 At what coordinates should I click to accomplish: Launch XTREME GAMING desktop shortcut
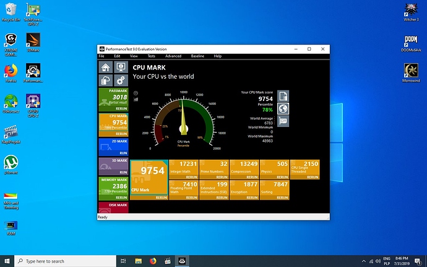(11, 45)
